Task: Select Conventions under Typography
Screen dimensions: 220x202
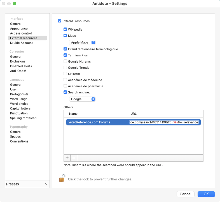Action: [19, 141]
